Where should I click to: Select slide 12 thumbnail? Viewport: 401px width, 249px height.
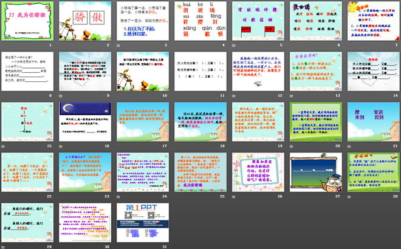point(258,71)
